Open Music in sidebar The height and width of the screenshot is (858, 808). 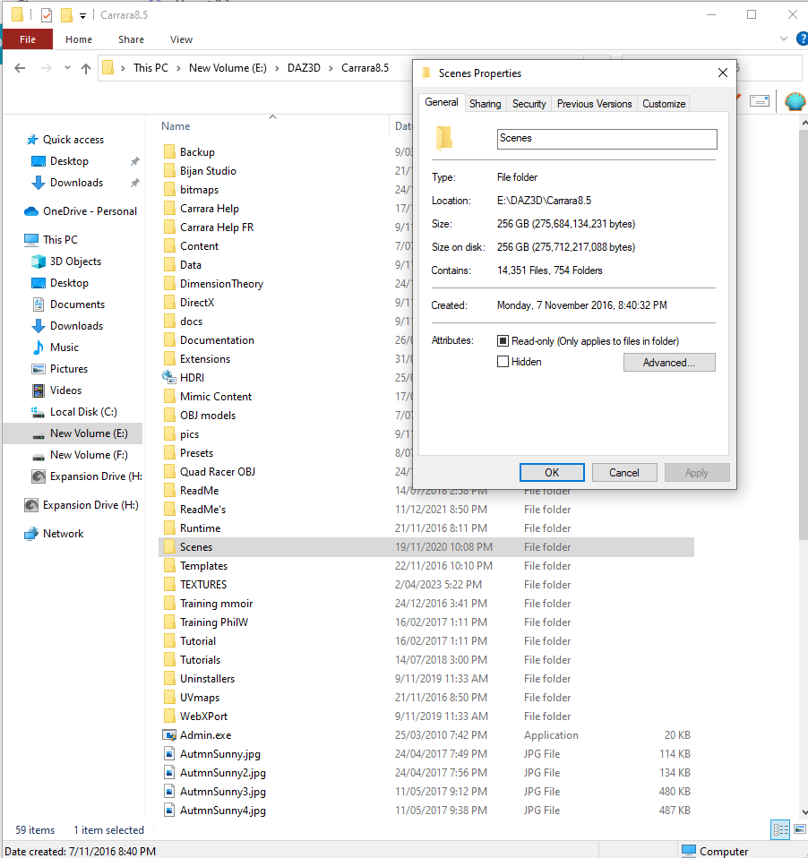pyautogui.click(x=64, y=347)
